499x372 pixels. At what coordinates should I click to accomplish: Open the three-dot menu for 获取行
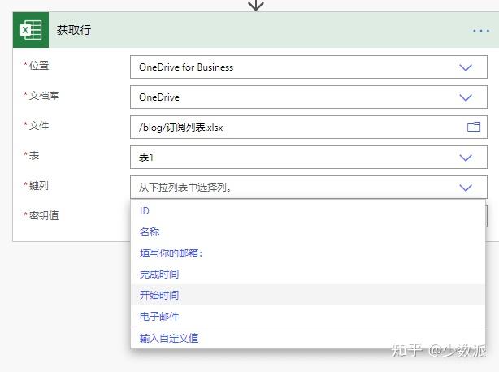pos(480,31)
